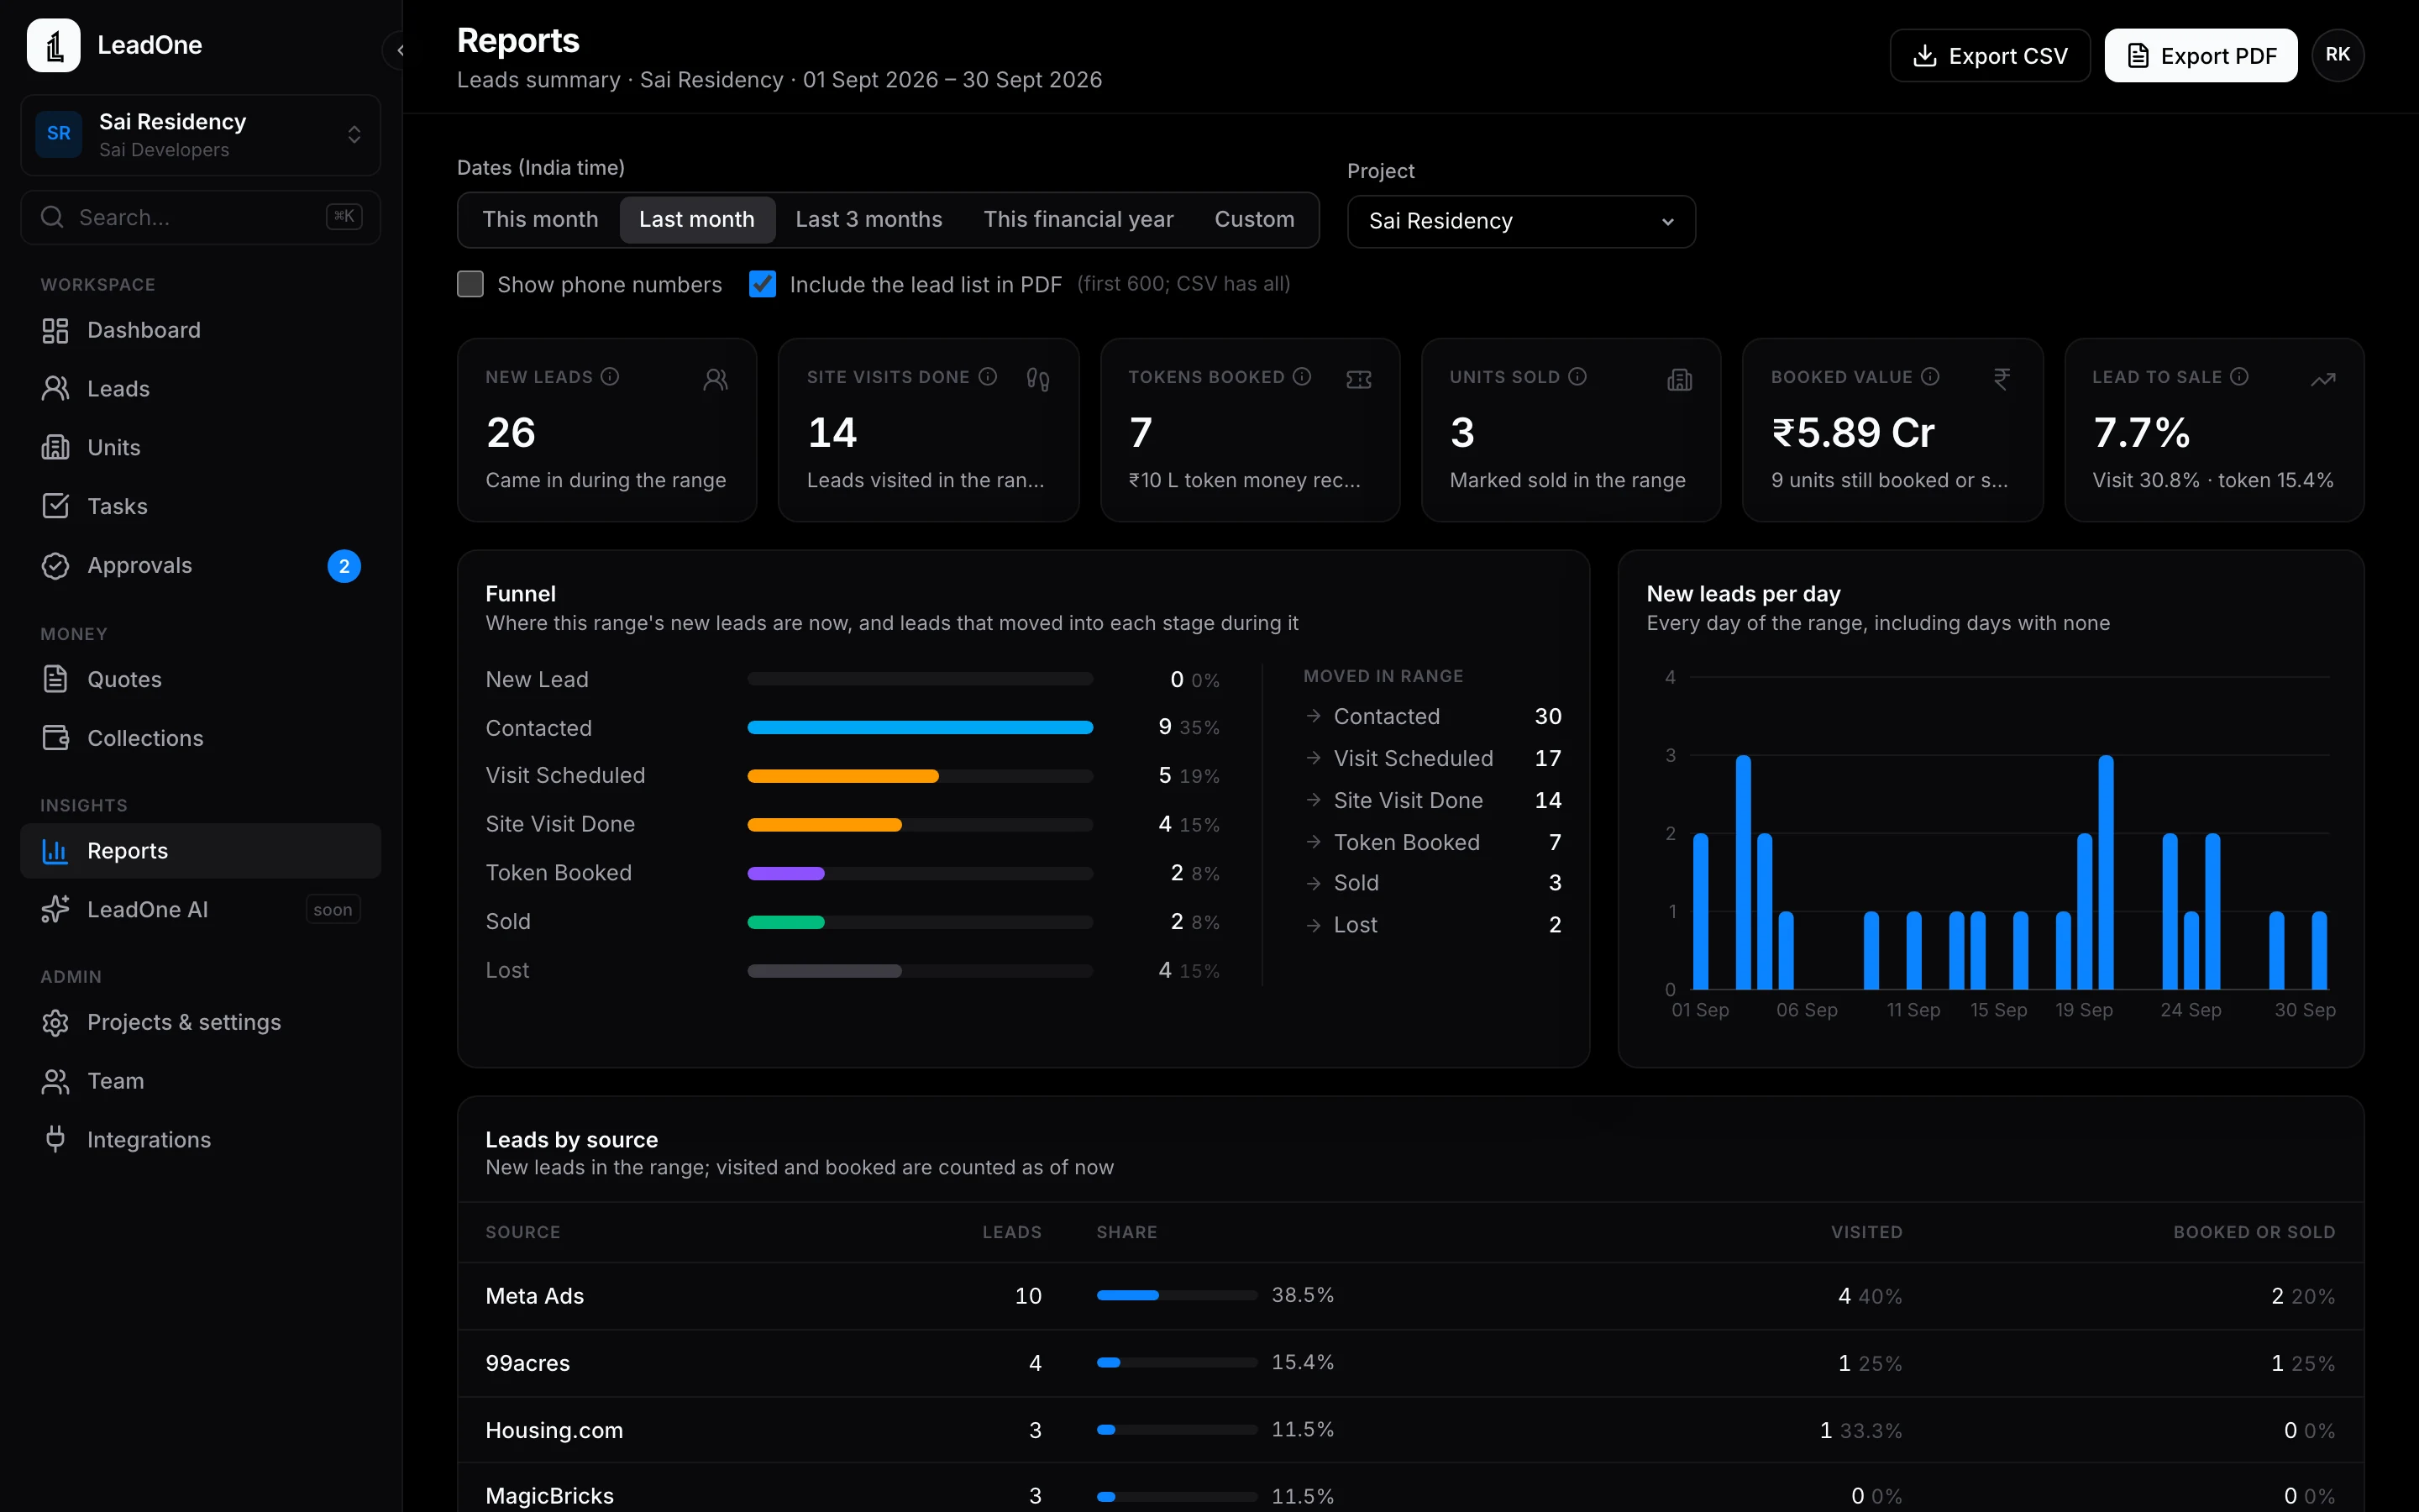
Task: Click the Team users icon
Action: [x=55, y=1081]
